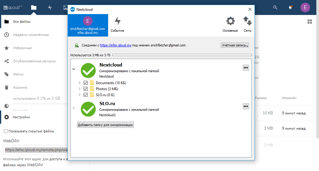Click the WebDAV address input field

pyautogui.click(x=36, y=150)
